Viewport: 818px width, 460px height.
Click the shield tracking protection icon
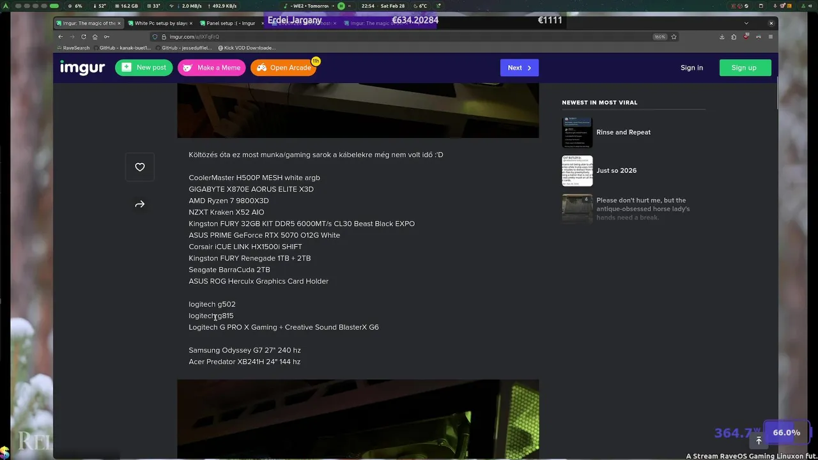click(155, 37)
